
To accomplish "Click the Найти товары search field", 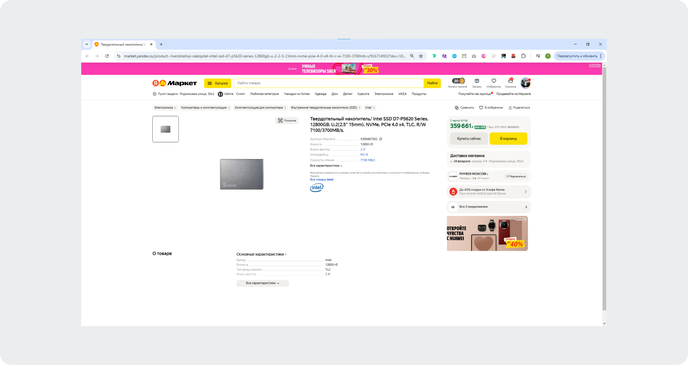I will [328, 83].
